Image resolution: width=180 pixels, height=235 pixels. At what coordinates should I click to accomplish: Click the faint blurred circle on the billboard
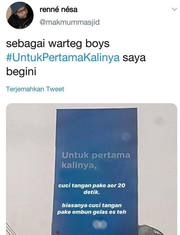pos(126,137)
